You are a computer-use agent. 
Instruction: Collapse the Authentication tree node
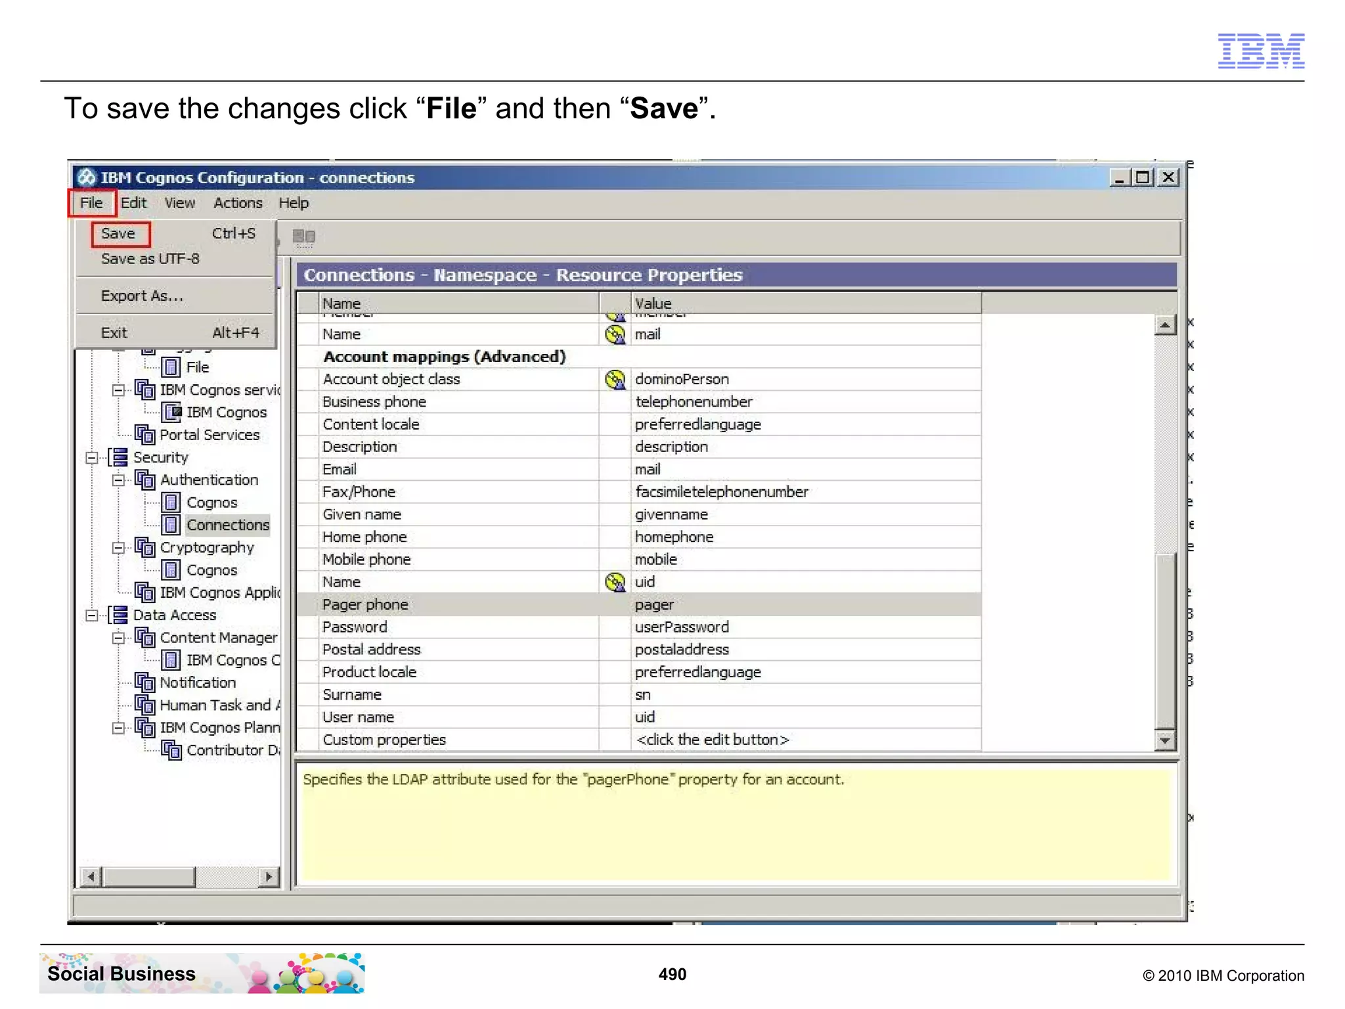coord(118,480)
